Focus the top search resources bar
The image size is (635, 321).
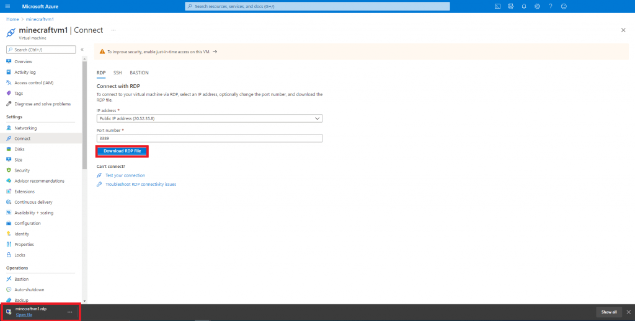point(317,6)
